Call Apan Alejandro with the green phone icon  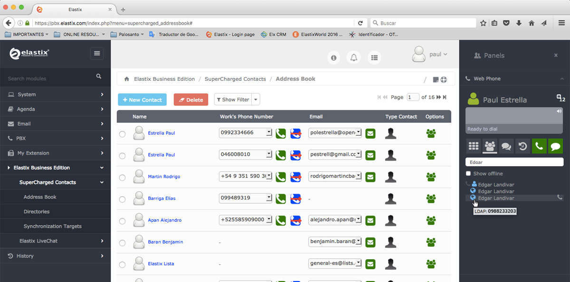(281, 220)
